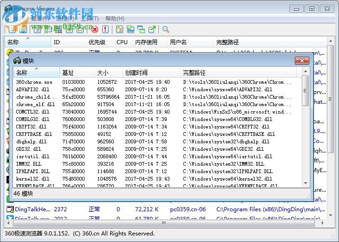339x242 pixels.
Task: Click the main window vertical scrollbar thumb
Action: click(330, 99)
